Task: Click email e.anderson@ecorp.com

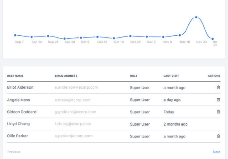Action: tap(76, 88)
